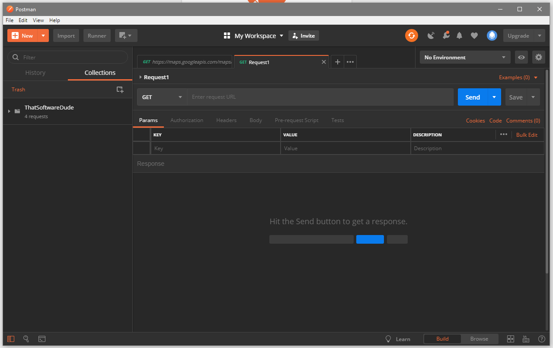Click the ThatSoftwareDude folder icon
Image resolution: width=553 pixels, height=348 pixels.
(17, 111)
